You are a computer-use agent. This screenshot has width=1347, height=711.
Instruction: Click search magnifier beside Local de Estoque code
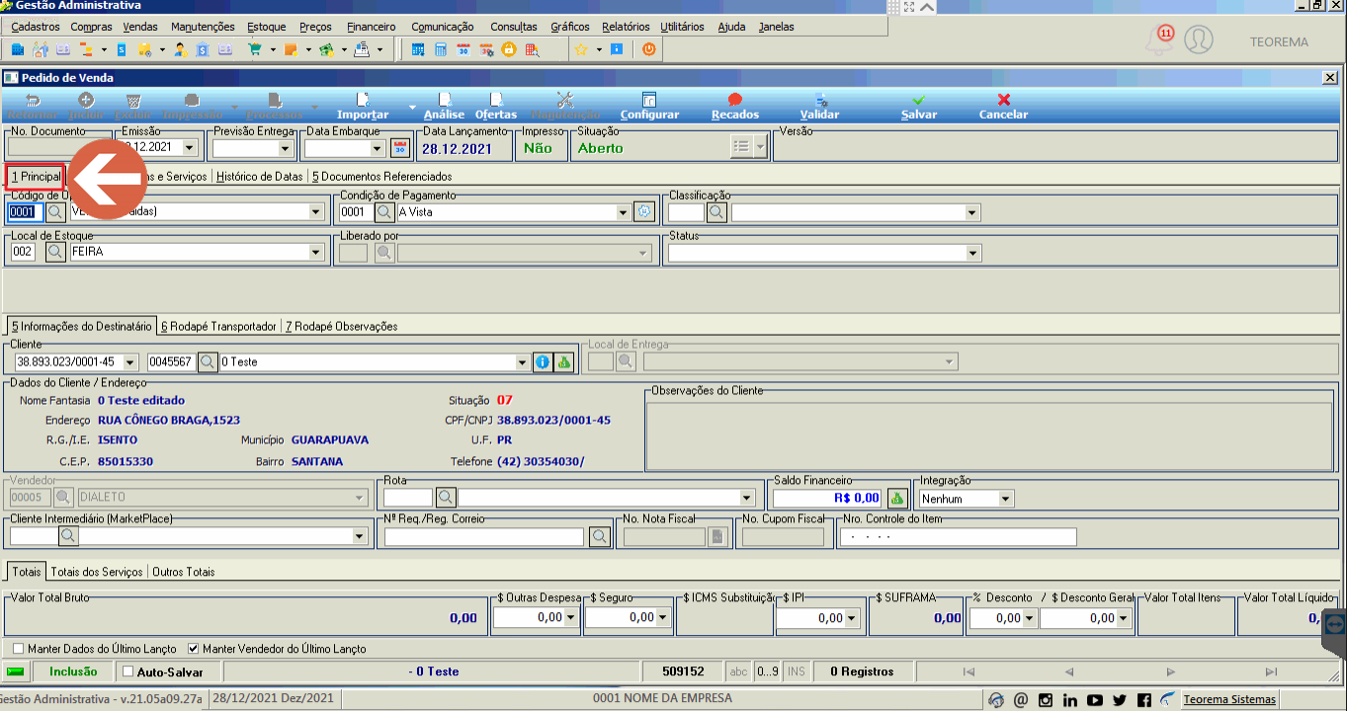(x=55, y=252)
